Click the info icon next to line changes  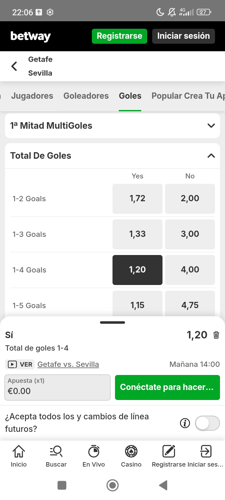click(185, 423)
